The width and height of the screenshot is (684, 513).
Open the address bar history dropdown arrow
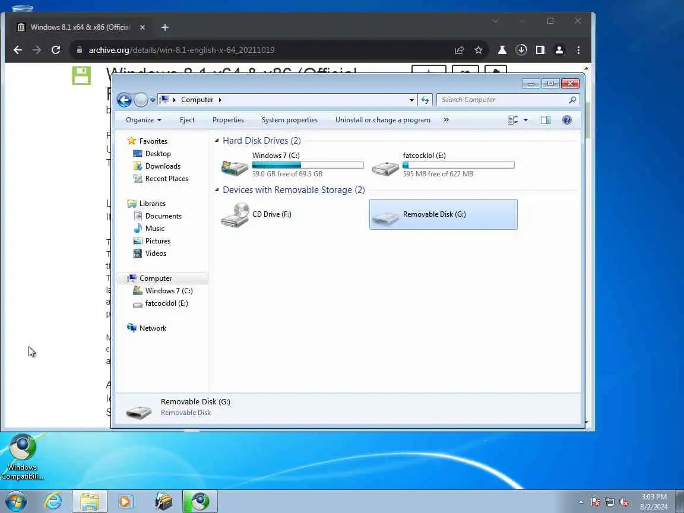411,100
